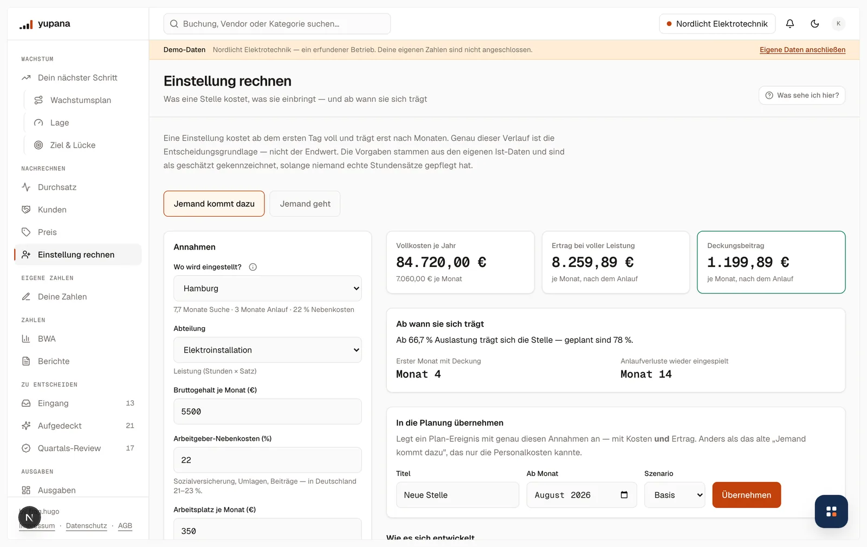Switch to the Jemand geht tab
Screen dimensions: 867x547
pyautogui.click(x=305, y=204)
